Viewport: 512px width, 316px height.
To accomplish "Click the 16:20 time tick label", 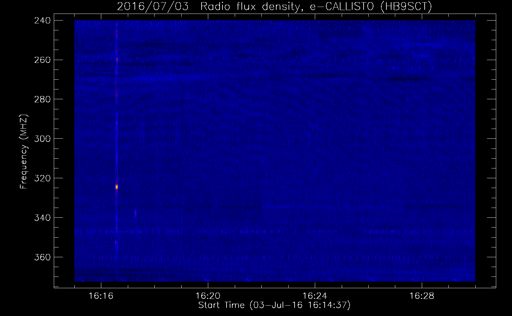I will coord(208,296).
